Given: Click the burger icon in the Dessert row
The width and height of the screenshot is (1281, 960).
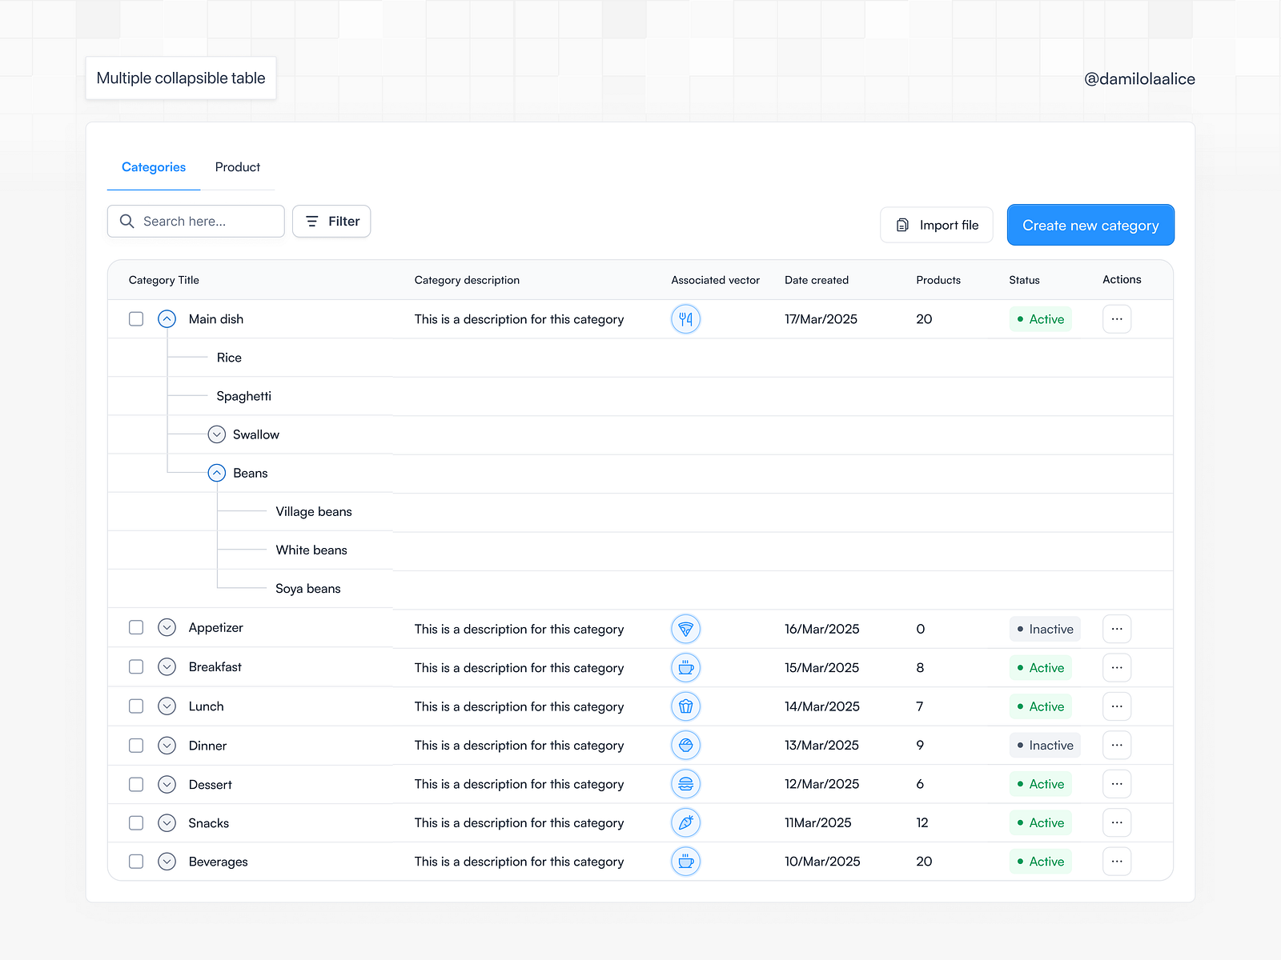Looking at the screenshot, I should pyautogui.click(x=685, y=784).
